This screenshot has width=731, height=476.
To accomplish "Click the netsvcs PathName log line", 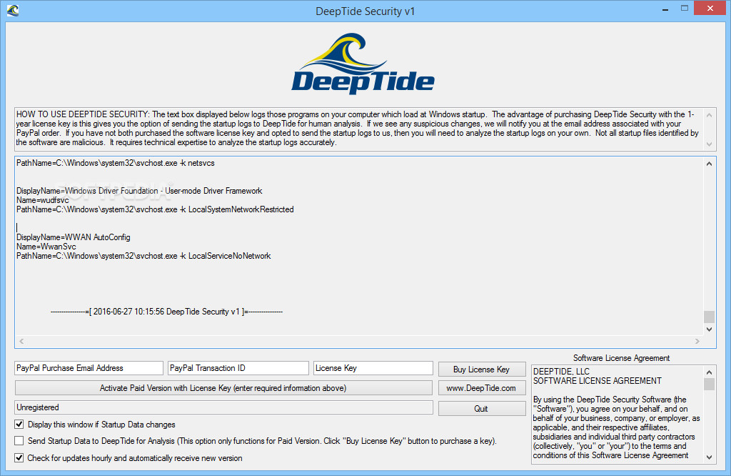I will [115, 163].
